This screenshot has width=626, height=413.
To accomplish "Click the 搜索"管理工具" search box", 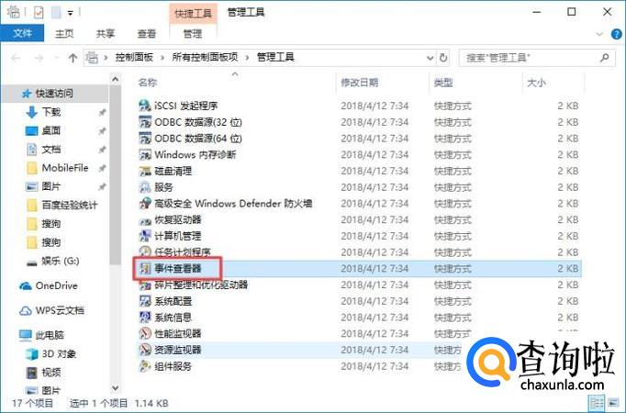I will pos(532,58).
